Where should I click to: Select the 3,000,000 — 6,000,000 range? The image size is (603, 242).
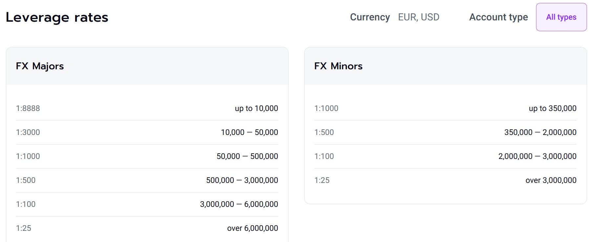pyautogui.click(x=239, y=204)
